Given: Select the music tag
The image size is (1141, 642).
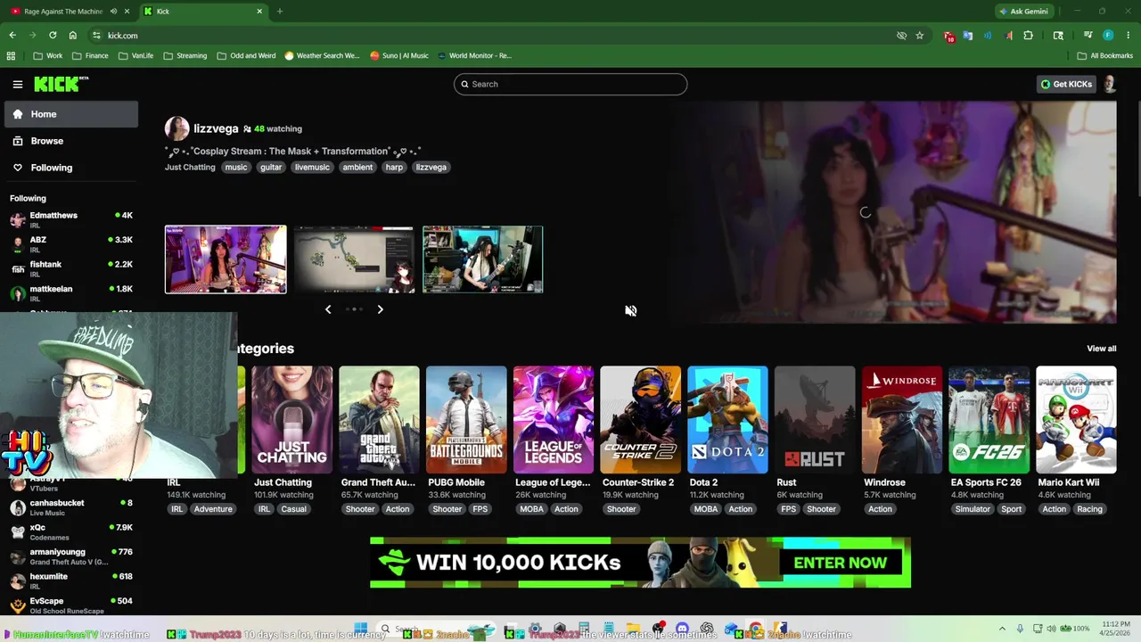Looking at the screenshot, I should pos(236,167).
